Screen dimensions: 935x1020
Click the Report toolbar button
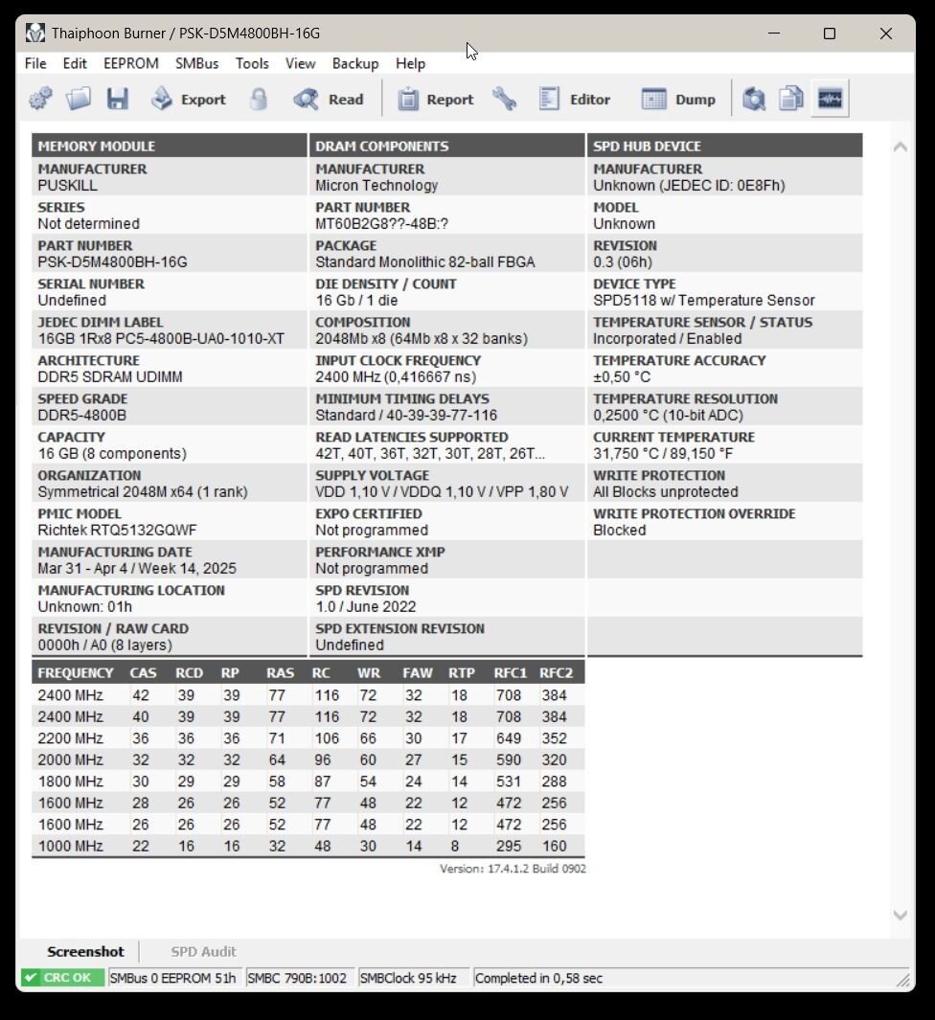(436, 99)
